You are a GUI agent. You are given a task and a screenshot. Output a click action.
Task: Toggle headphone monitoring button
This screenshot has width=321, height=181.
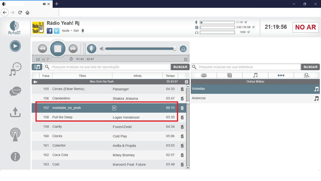(x=183, y=49)
